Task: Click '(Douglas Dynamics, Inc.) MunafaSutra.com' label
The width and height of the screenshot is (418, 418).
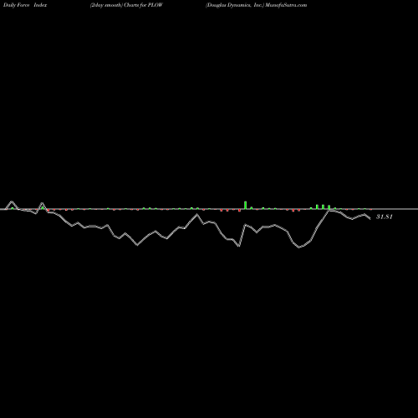Action: click(257, 5)
